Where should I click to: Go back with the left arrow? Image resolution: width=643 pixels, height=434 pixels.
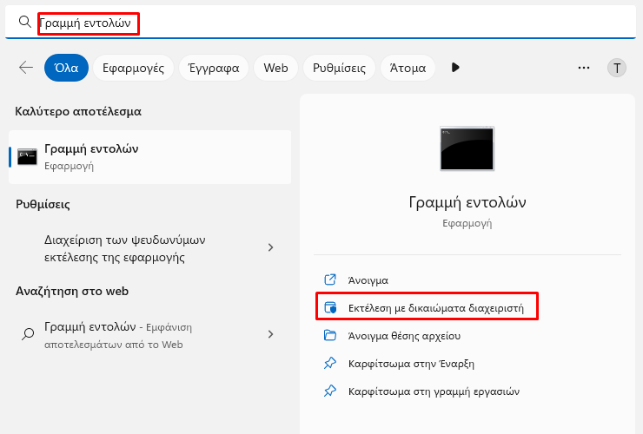26,67
